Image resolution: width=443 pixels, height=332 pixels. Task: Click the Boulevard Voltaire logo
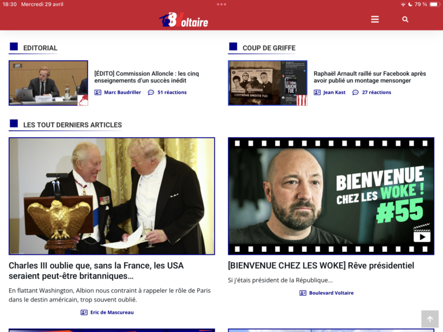[183, 20]
